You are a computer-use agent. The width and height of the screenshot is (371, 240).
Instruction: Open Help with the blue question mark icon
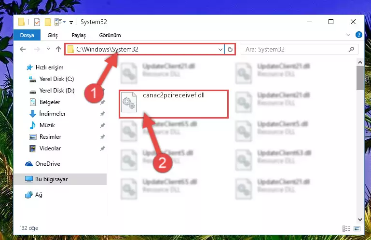click(358, 35)
